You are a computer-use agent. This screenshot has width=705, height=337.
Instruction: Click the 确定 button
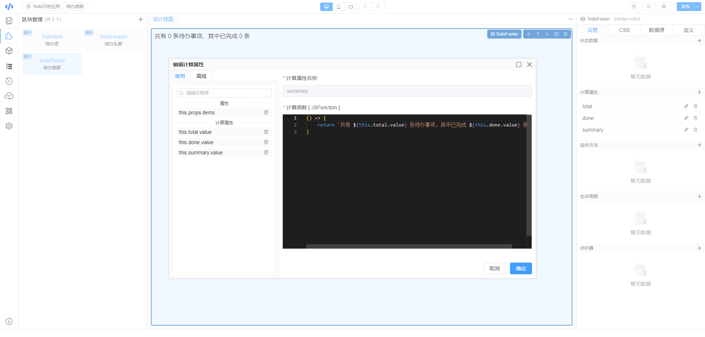(521, 268)
